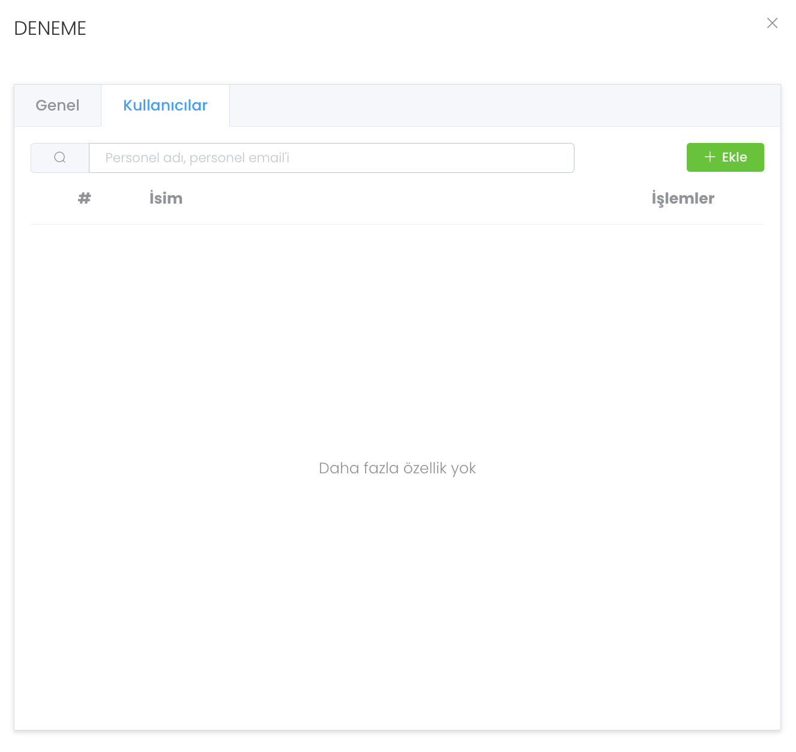Open general settings via Genel
This screenshot has height=752, width=796.
[x=58, y=106]
